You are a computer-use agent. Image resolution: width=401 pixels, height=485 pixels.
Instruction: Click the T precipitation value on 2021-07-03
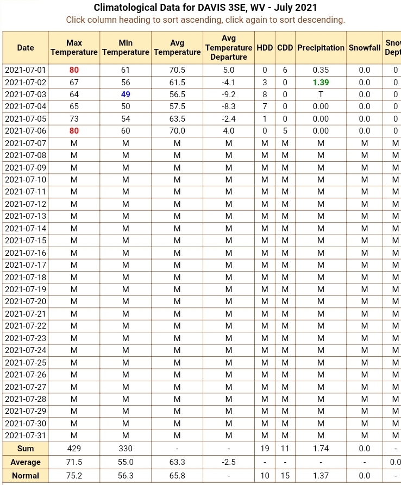coord(321,95)
